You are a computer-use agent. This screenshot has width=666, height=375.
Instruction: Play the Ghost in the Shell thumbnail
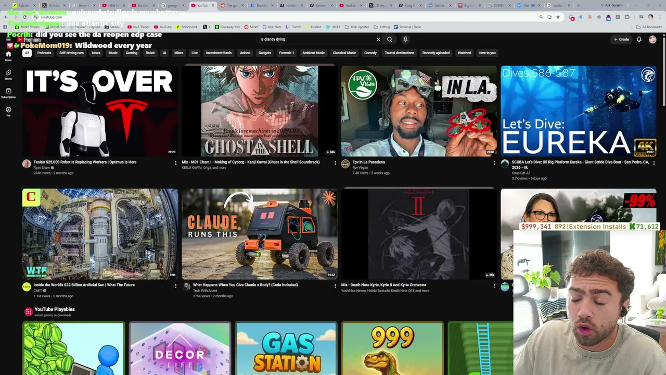tap(260, 111)
